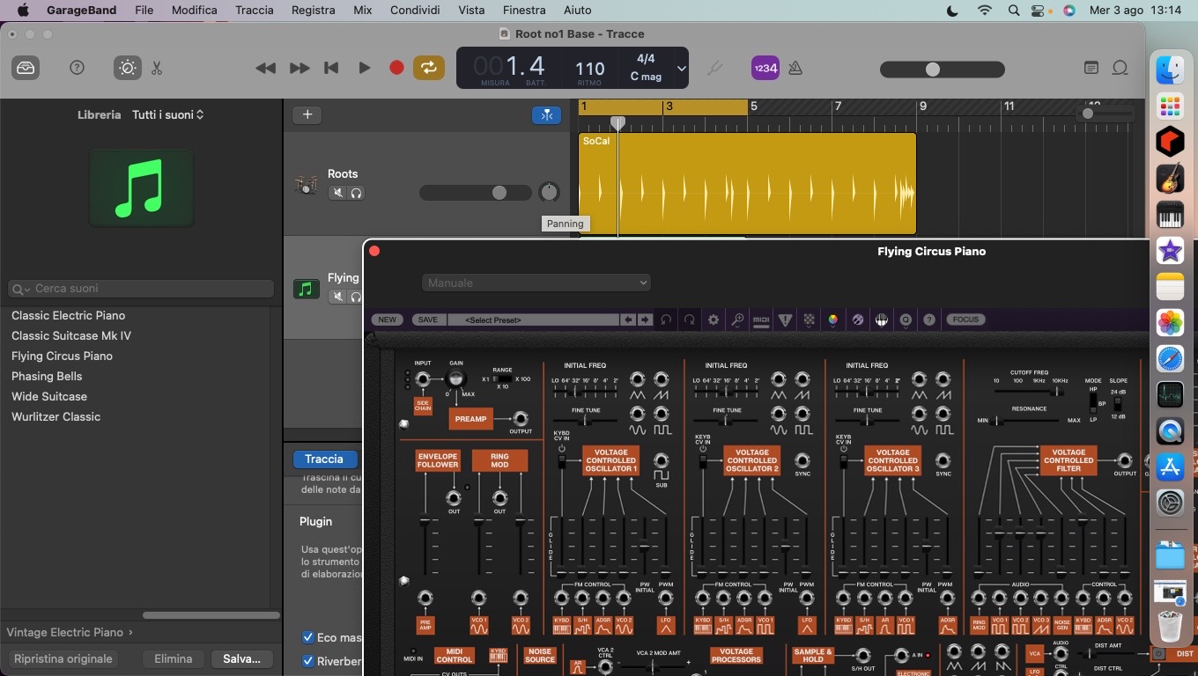
Task: Open the Manuale dropdown in plugin window
Action: (536, 283)
